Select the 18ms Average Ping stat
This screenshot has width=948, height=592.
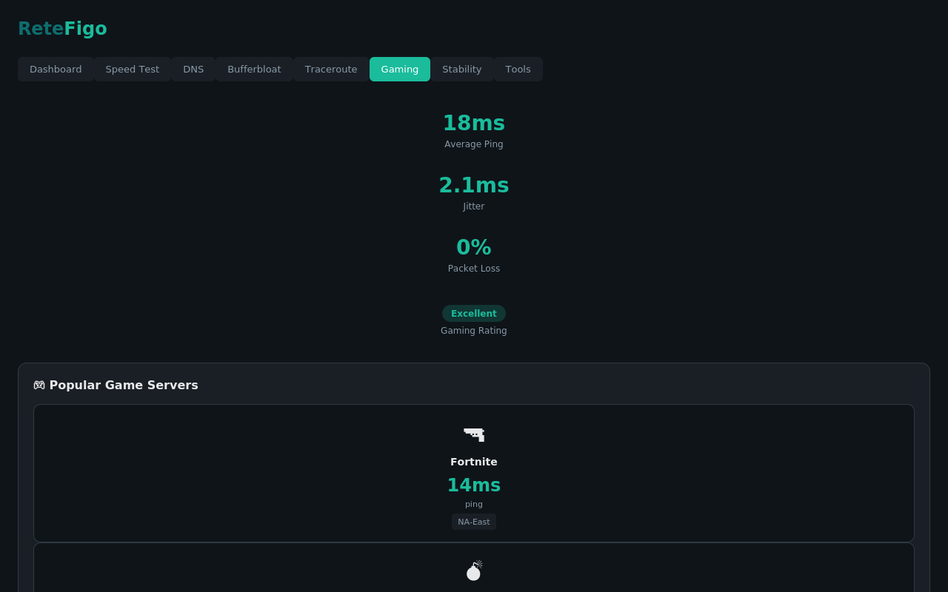pyautogui.click(x=474, y=123)
